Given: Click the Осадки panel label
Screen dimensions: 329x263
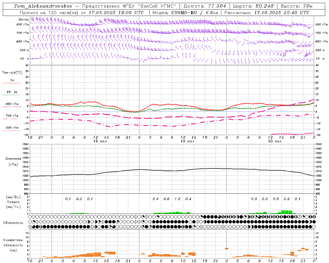Looking at the screenshot, I should [x=13, y=202].
